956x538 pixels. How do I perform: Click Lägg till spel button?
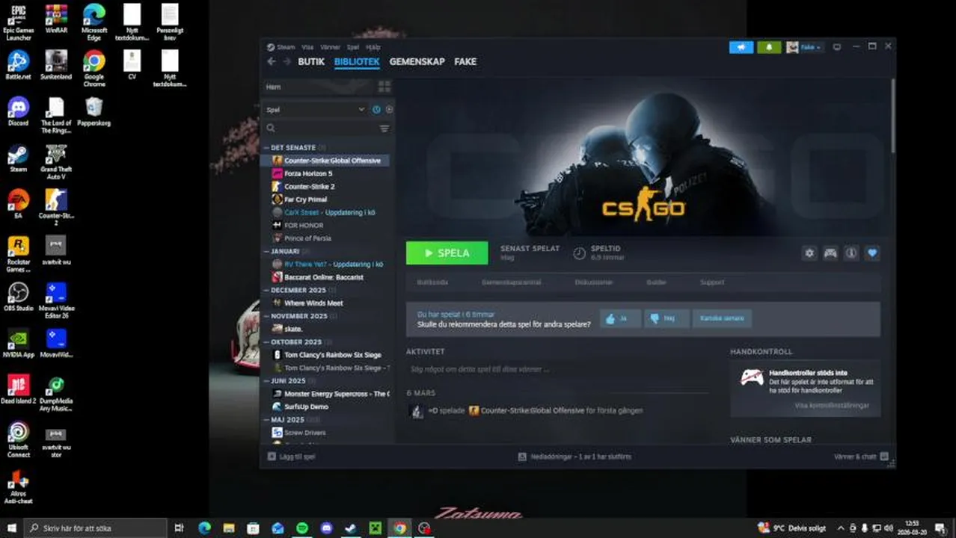[292, 457]
